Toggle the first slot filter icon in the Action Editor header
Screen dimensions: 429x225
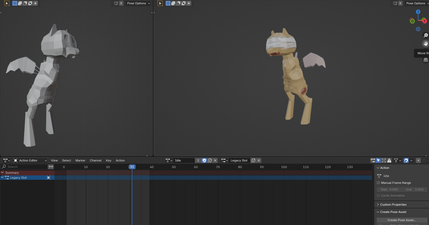point(373,160)
